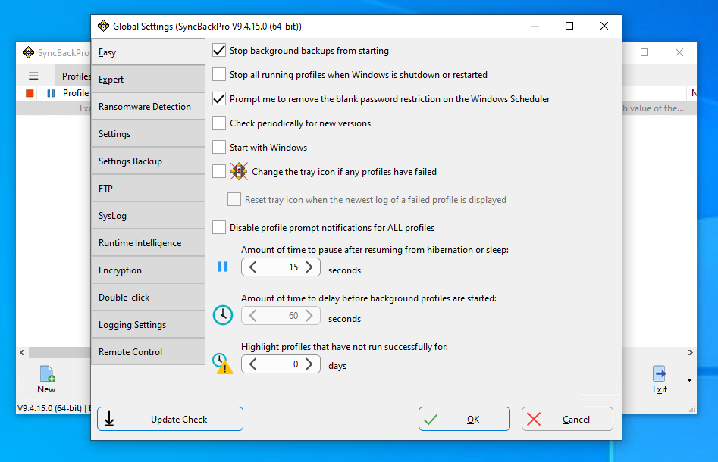Open the Double-click settings tab

click(x=148, y=298)
